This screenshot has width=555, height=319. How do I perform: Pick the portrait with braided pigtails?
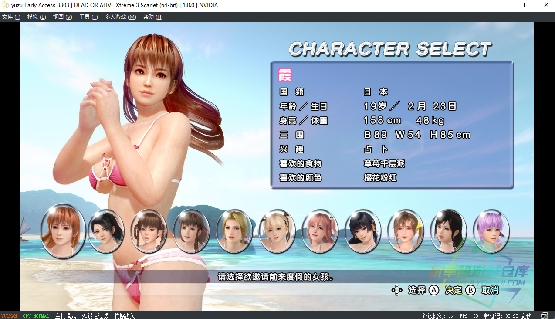[149, 231]
